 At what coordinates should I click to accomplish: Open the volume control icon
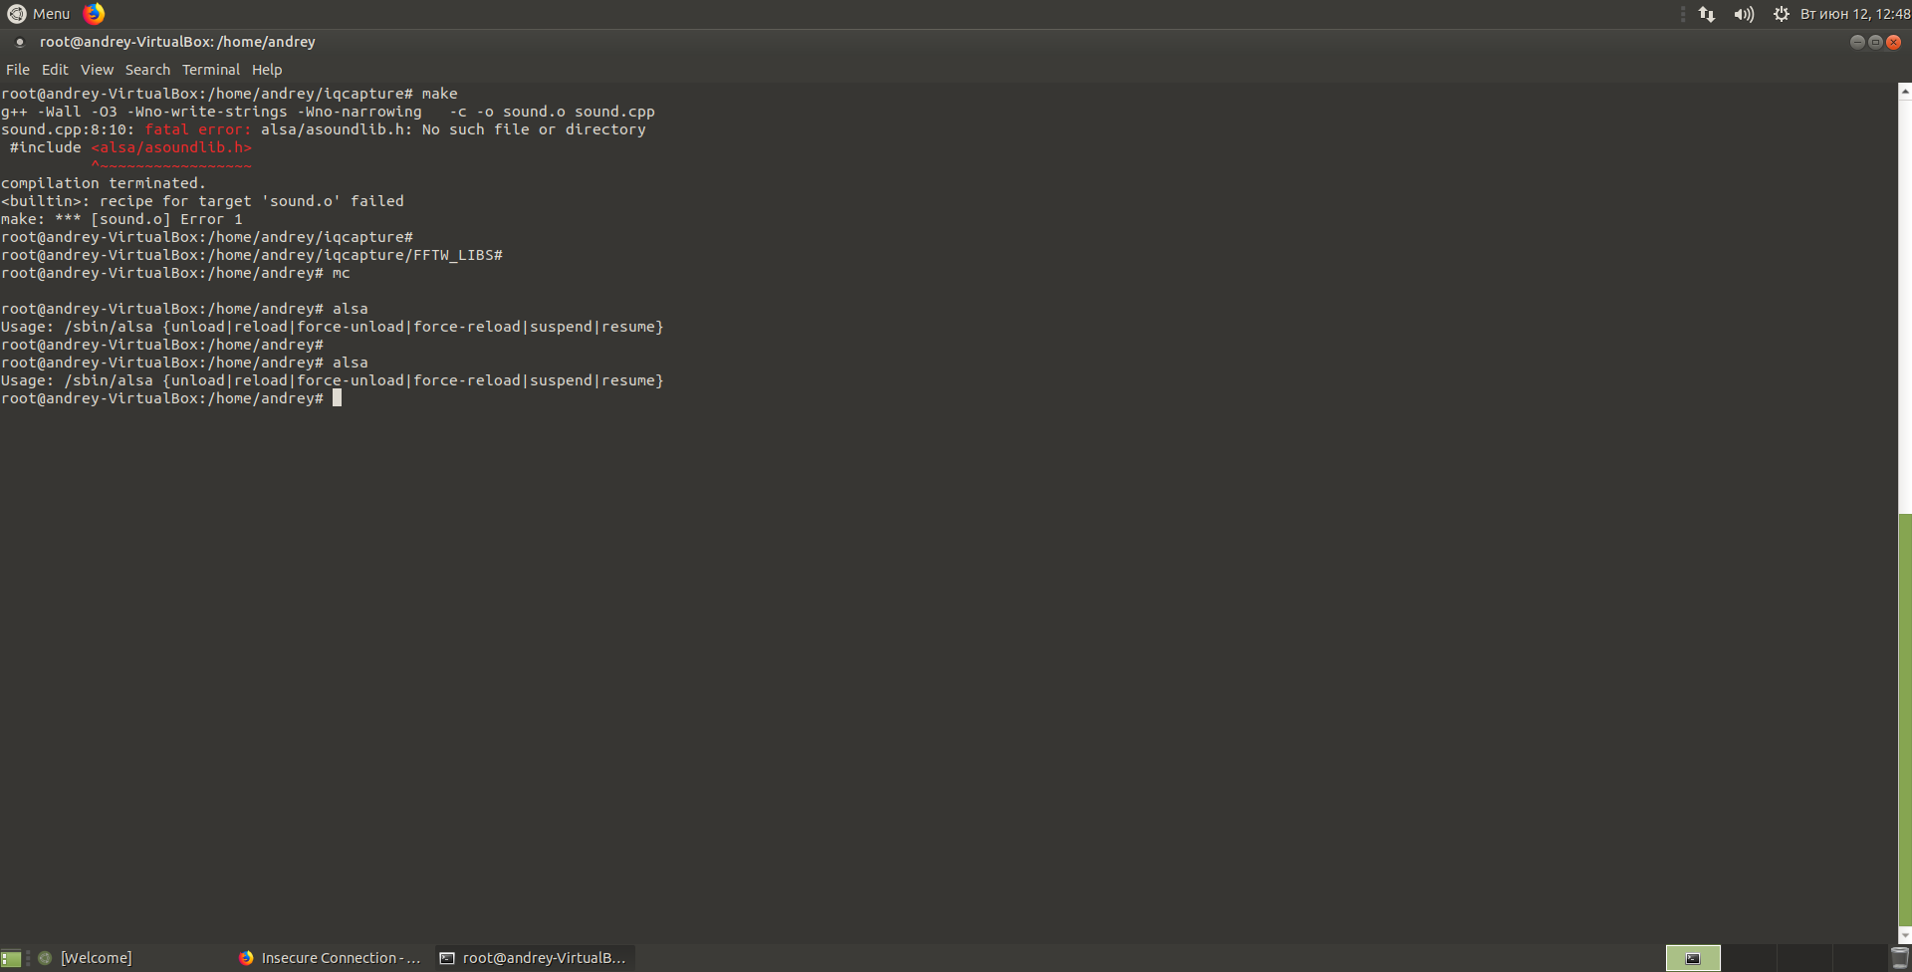click(1744, 14)
